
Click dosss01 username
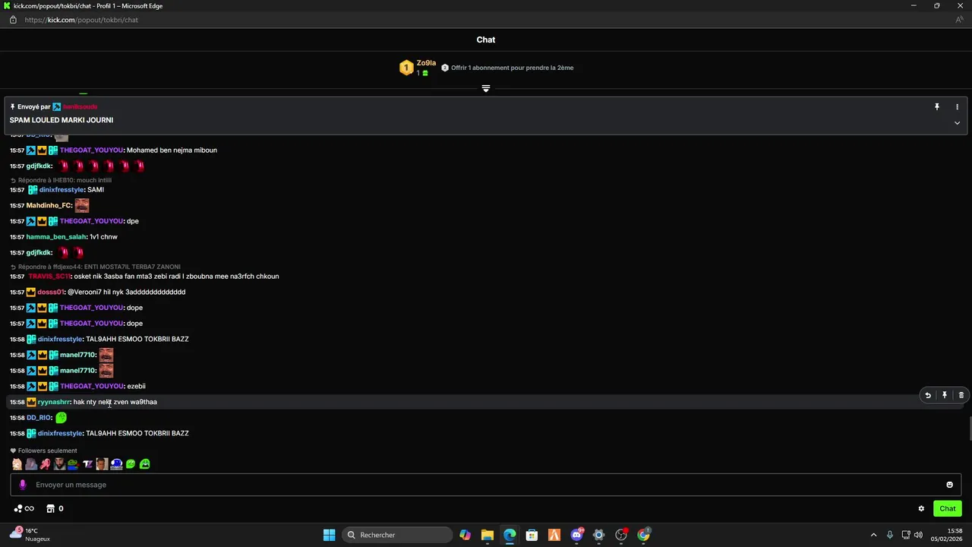click(x=51, y=292)
